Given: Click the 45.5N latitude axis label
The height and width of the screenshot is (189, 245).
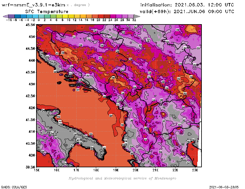Looking at the screenshot, I should tap(30, 25).
